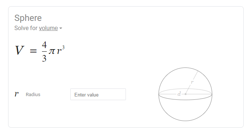Click the equals sign in the formula
The image size is (250, 135).
pos(34,51)
